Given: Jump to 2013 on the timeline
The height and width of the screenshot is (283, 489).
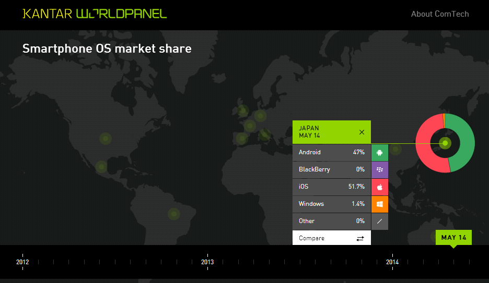Looking at the screenshot, I should pyautogui.click(x=207, y=262).
